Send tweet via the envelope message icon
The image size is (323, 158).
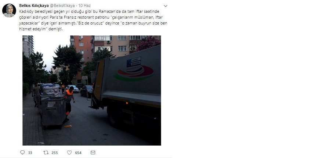coord(93,153)
